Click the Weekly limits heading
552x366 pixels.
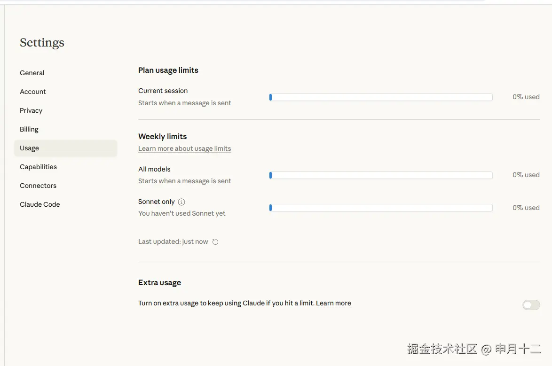(x=162, y=136)
